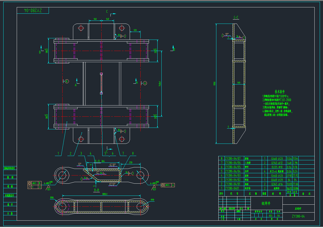323x228 pixels.
Task: Click the 签字 cell in left margin strip
Action: point(10,204)
